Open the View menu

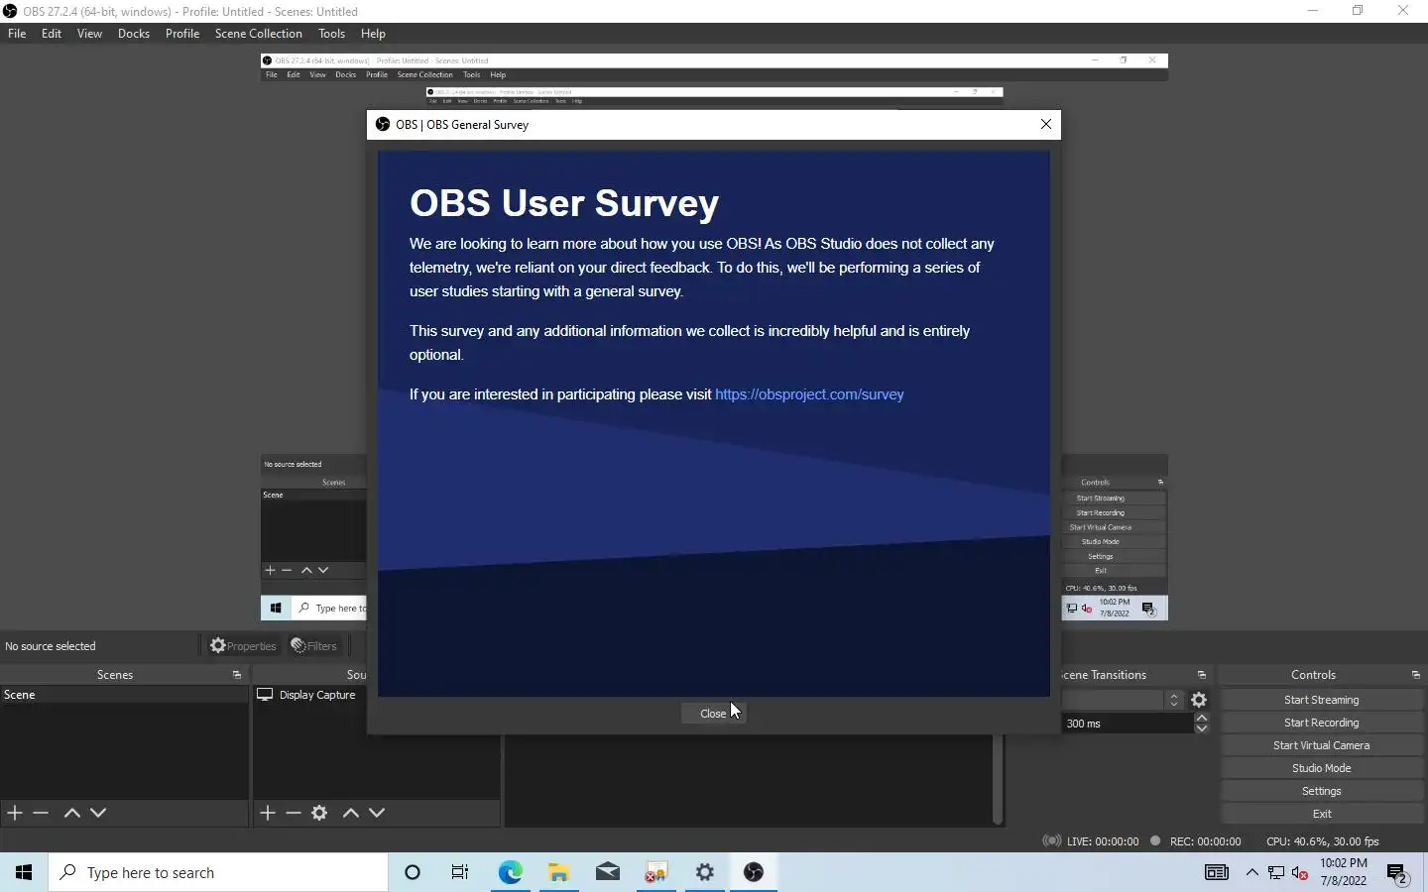(x=89, y=34)
